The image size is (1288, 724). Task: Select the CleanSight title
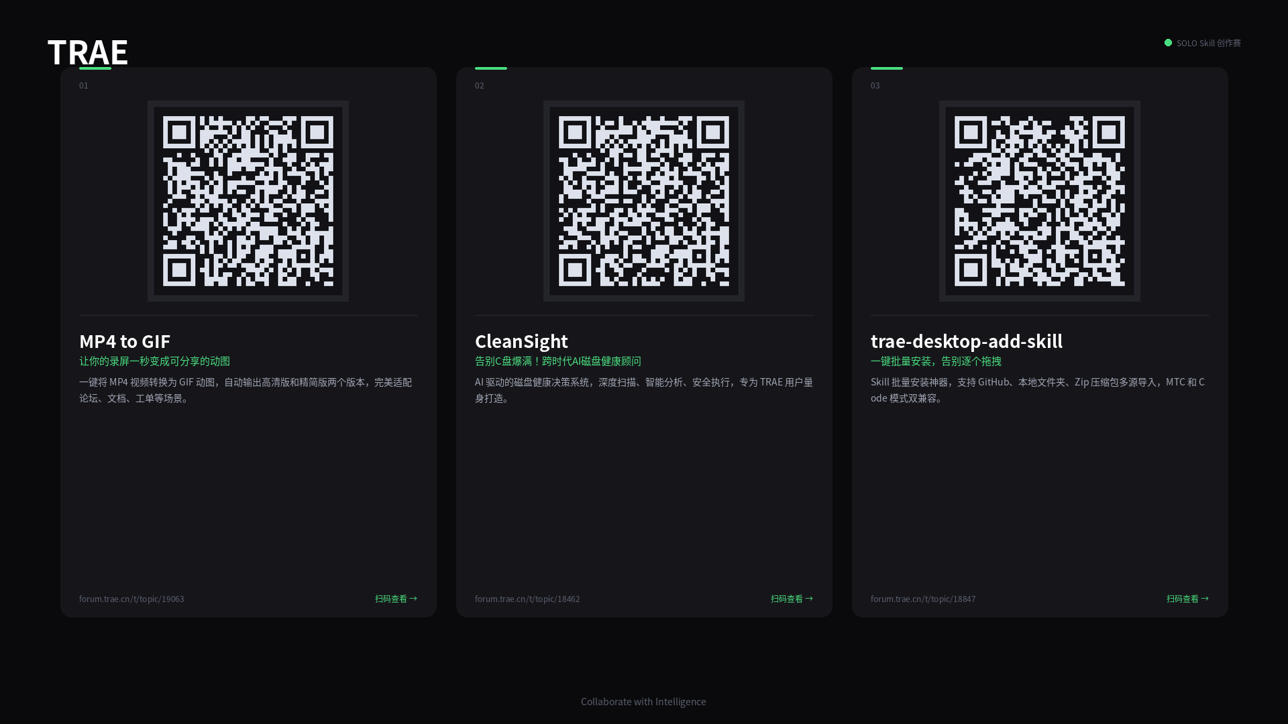tap(521, 341)
